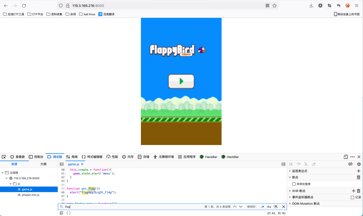
Task: Toggle the responsive design mode icon
Action: pyautogui.click(x=346, y=157)
